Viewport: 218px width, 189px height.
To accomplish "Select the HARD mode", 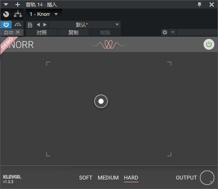I will (x=131, y=178).
